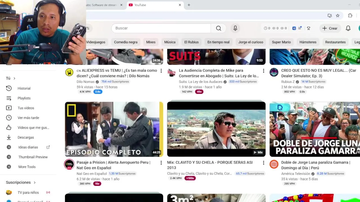Open Ver más tarde list
The height and width of the screenshot is (202, 360).
[28, 118]
